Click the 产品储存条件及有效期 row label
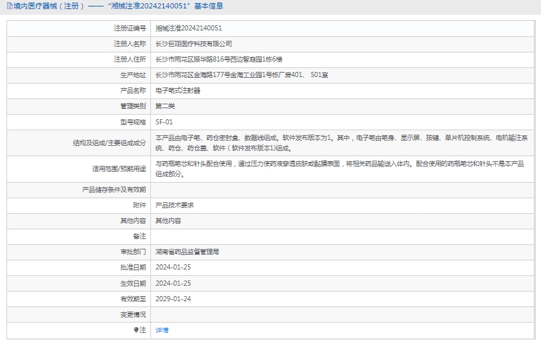Screen dimensions: 541x344 tap(113, 190)
